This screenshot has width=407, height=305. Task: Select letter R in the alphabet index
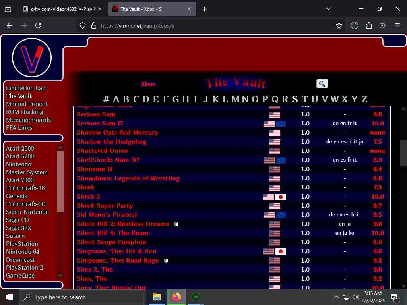(x=285, y=99)
